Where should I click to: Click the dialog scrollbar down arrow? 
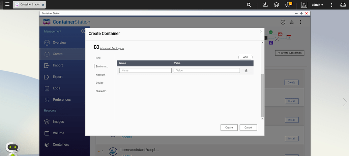click(262, 118)
